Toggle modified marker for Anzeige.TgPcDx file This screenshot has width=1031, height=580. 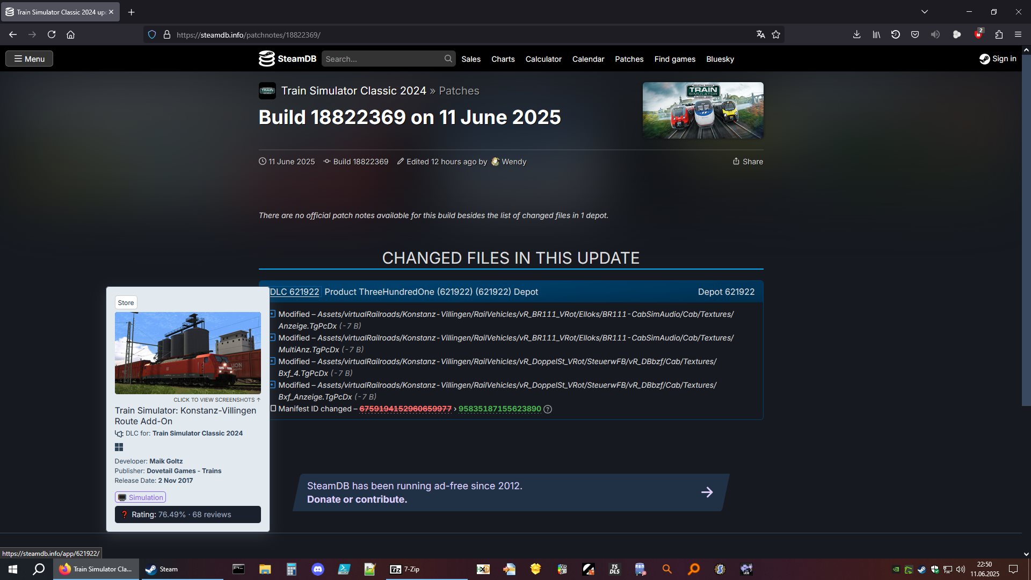pyautogui.click(x=273, y=314)
